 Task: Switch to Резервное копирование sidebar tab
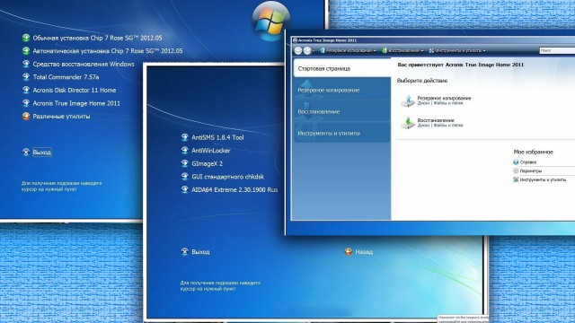tap(342, 90)
